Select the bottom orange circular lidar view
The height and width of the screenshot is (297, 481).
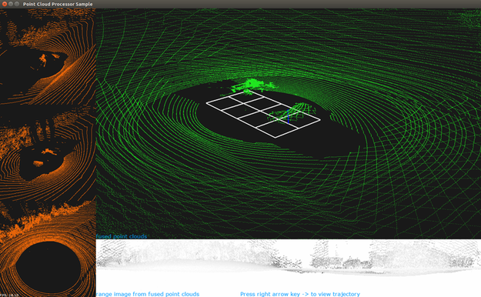(x=48, y=249)
